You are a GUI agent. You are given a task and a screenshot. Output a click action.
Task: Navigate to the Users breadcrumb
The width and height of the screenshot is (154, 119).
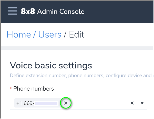50,34
